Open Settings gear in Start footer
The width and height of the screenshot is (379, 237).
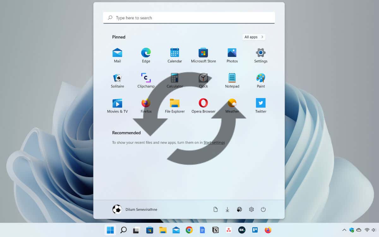point(251,209)
